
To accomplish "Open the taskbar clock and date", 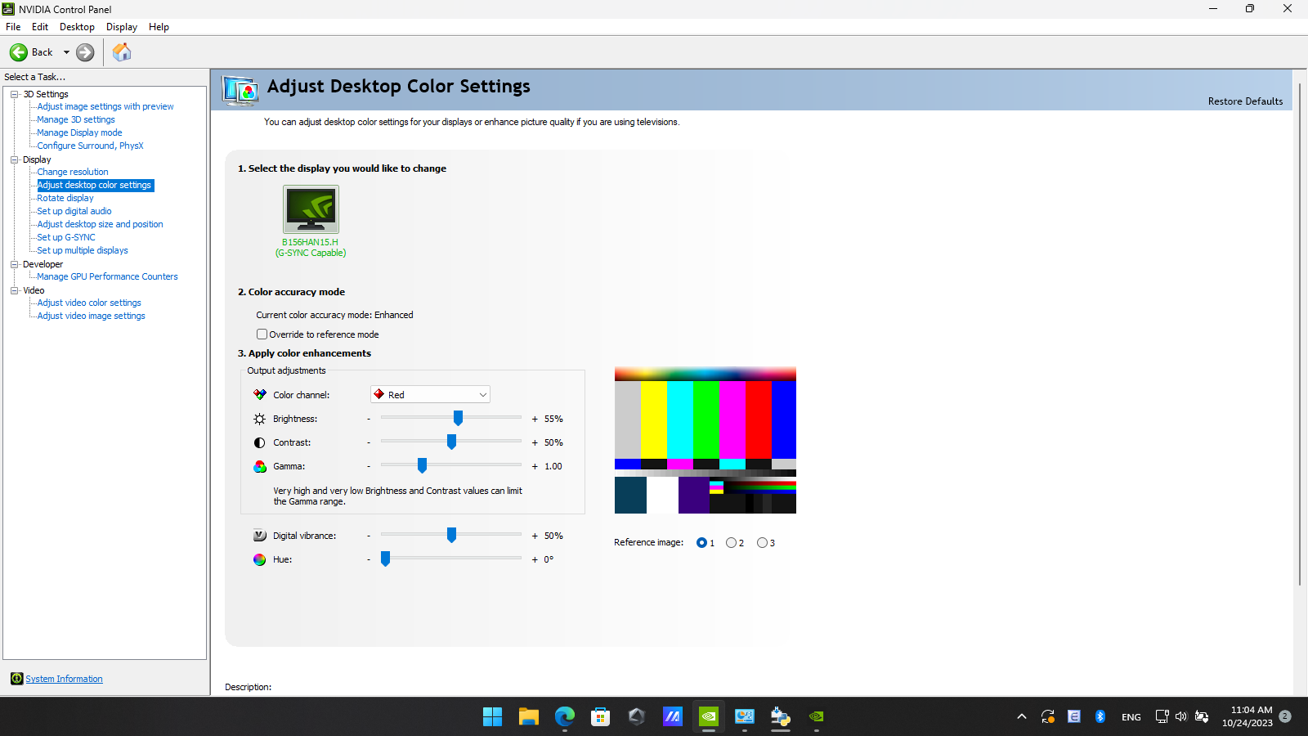I will tap(1248, 716).
